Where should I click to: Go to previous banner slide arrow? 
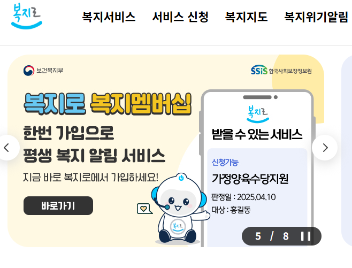click(7, 148)
